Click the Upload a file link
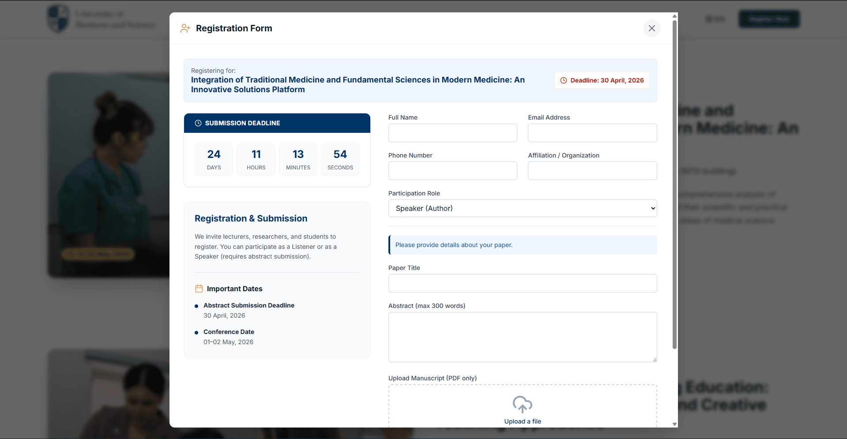Image resolution: width=847 pixels, height=439 pixels. coord(523,421)
